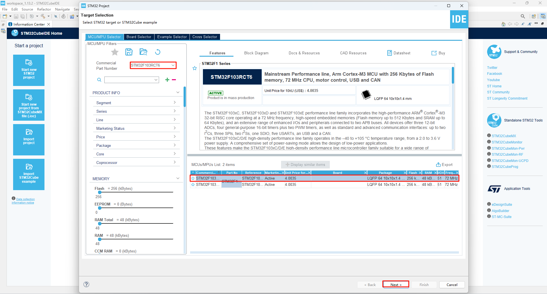
Task: Remove the Board column from list
Action: [365, 173]
